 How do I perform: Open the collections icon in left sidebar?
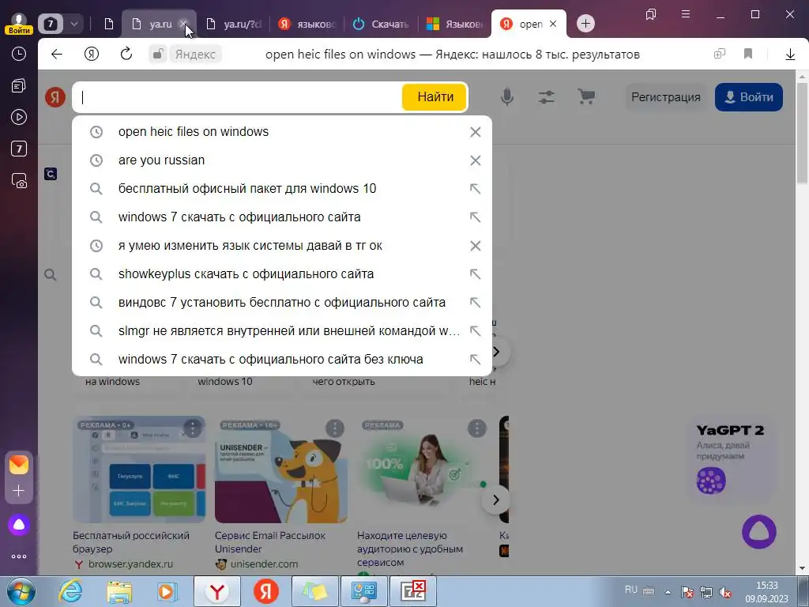click(19, 85)
